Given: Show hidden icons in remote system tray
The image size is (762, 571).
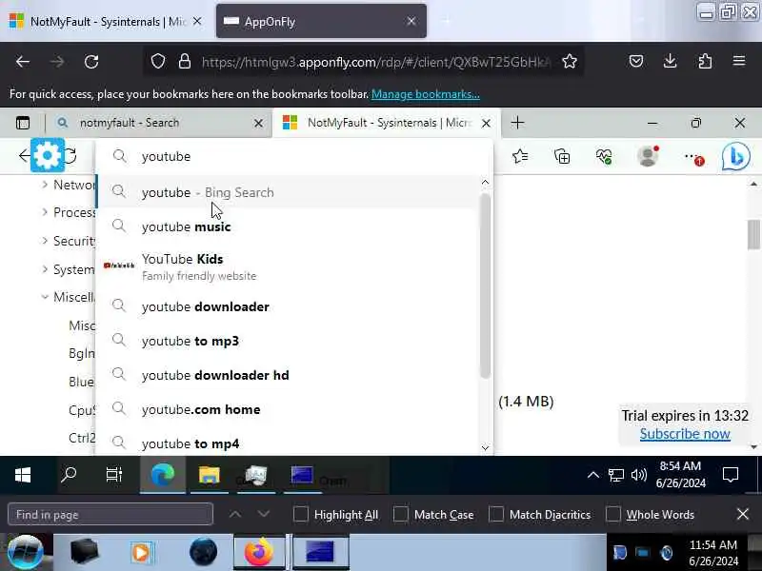Looking at the screenshot, I should (592, 474).
